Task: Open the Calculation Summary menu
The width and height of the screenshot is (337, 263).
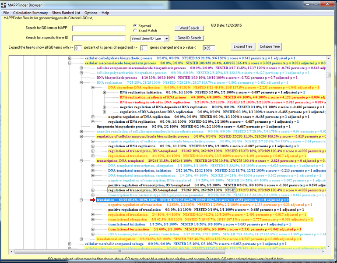Action: tap(30, 13)
